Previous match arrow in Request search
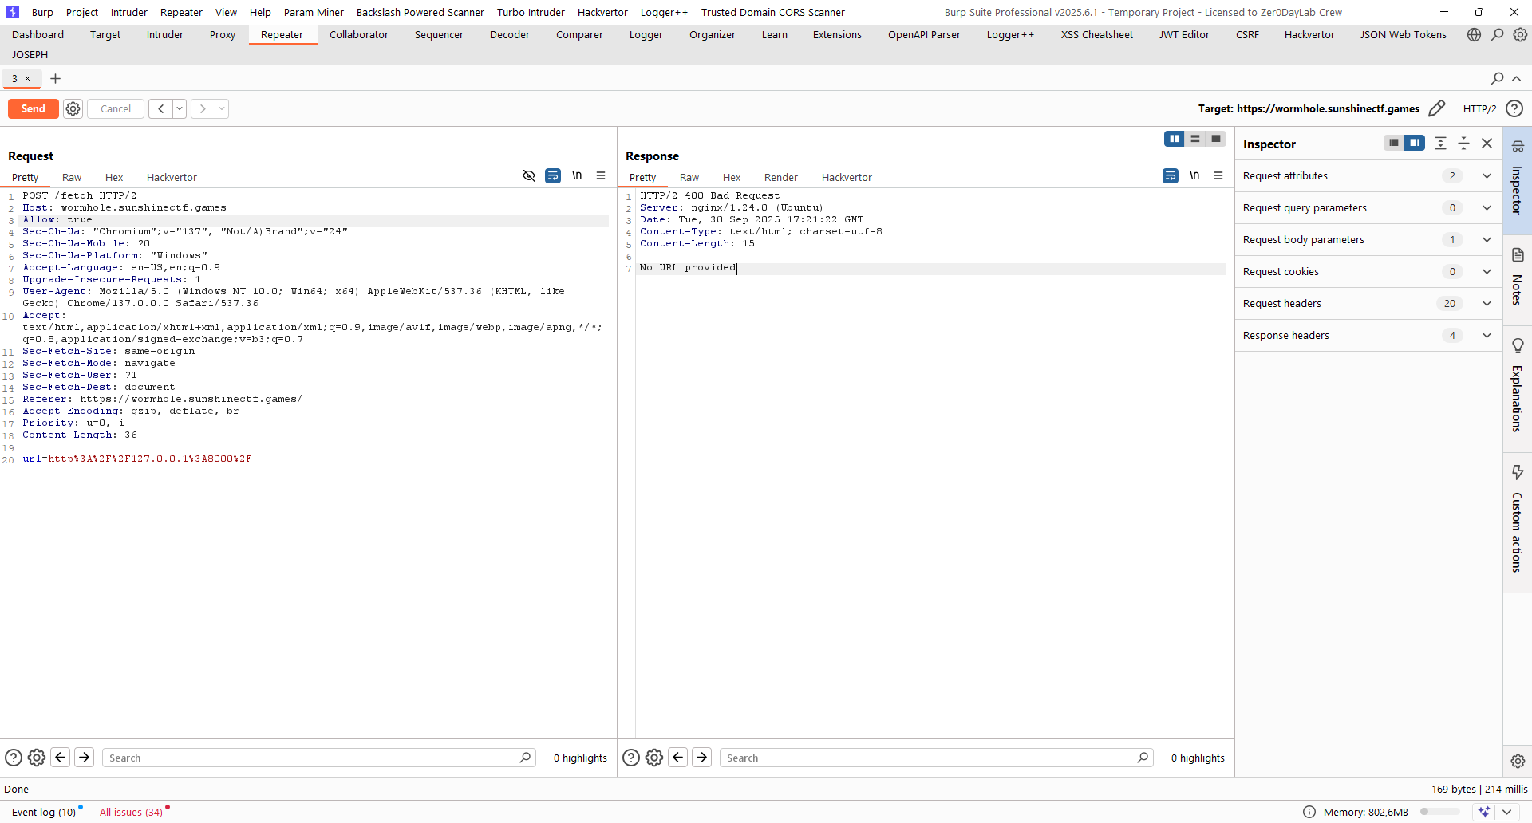The width and height of the screenshot is (1532, 823). [61, 758]
